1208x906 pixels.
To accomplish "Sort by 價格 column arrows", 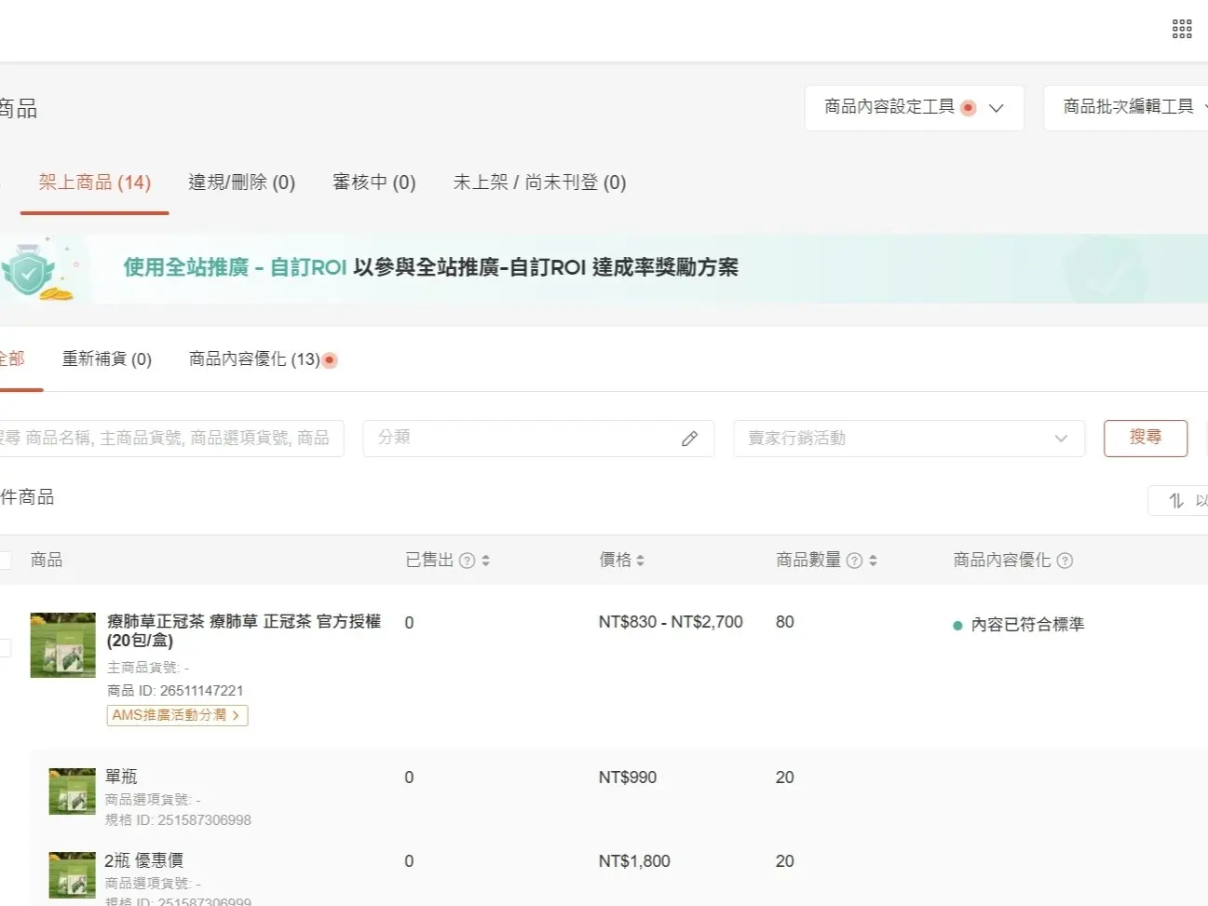I will pyautogui.click(x=641, y=561).
